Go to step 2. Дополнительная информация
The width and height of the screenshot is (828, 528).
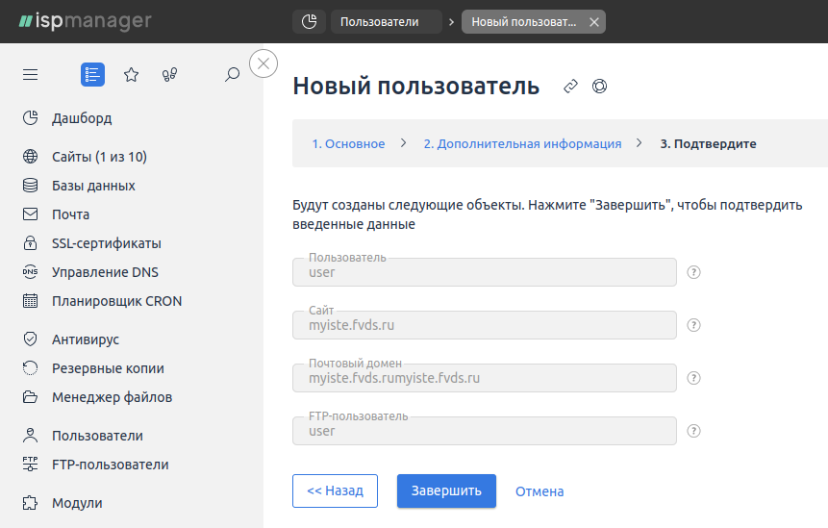522,143
